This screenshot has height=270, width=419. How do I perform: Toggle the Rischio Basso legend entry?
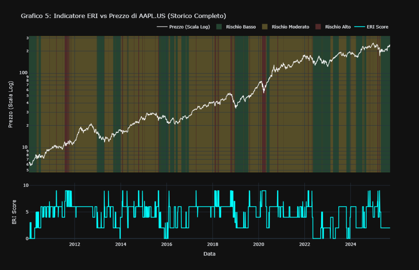click(241, 27)
